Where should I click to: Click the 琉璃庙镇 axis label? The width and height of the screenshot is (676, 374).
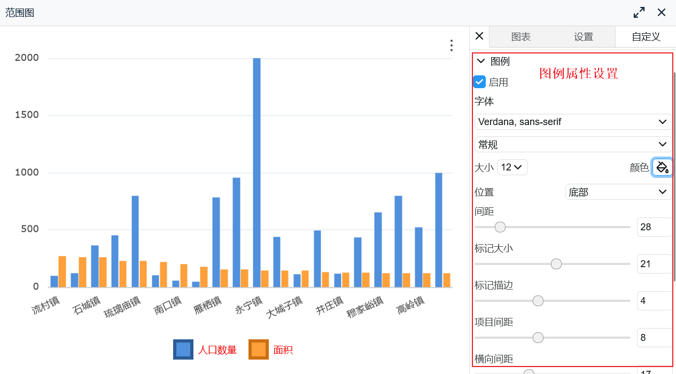122,307
